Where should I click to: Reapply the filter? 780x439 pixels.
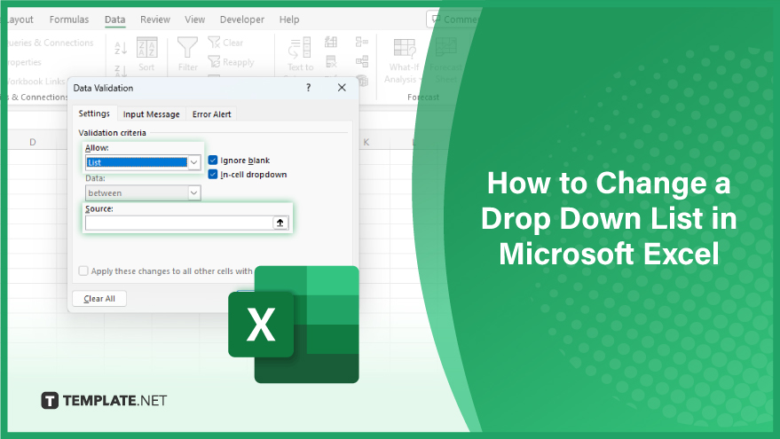click(x=231, y=62)
